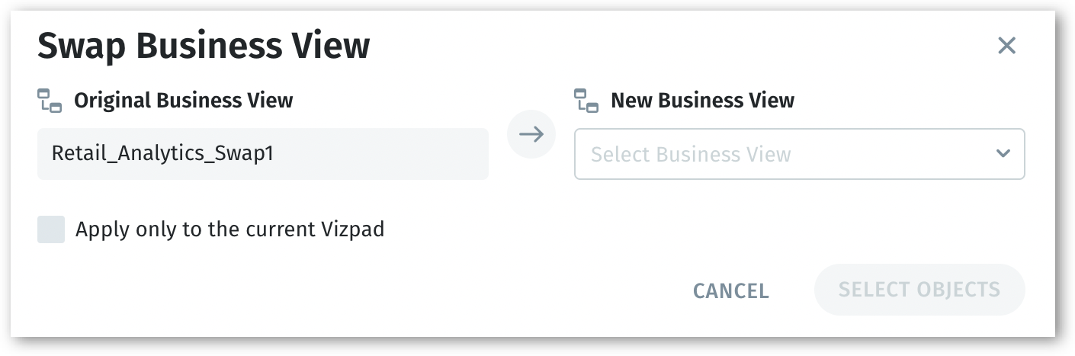Click the SELECT OBJECTS button
Screen dimensions: 1075x356
point(919,290)
